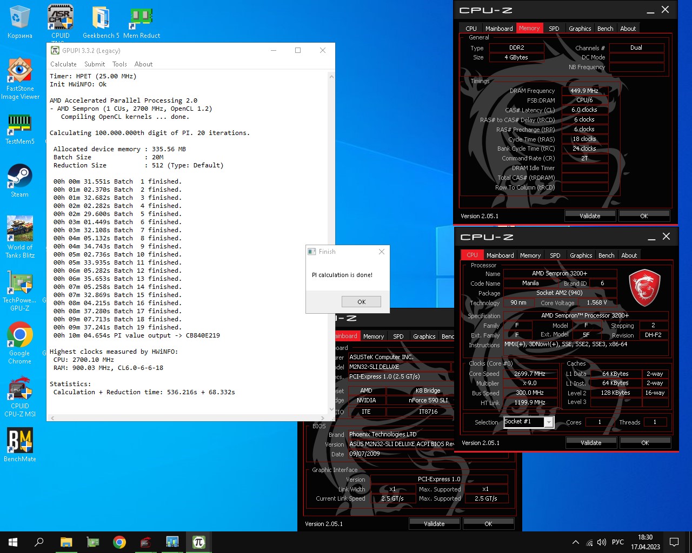
Task: Click the DRAM Frequency value 449.9 MHz
Action: [584, 91]
